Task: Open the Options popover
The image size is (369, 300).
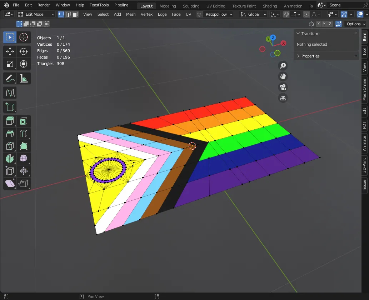Action: tap(356, 24)
